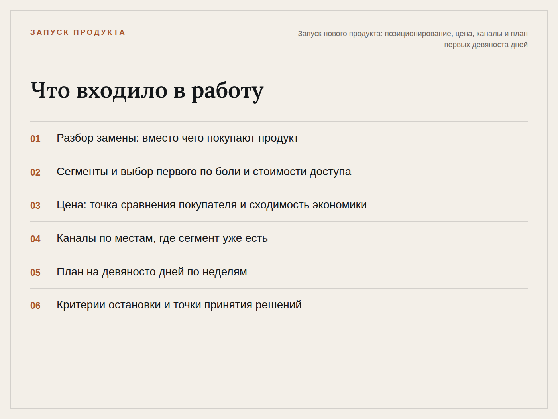This screenshot has height=419, width=558.
Task: Click the 'ЗАПУСК ПРОДУКТА' header label
Action: [78, 32]
